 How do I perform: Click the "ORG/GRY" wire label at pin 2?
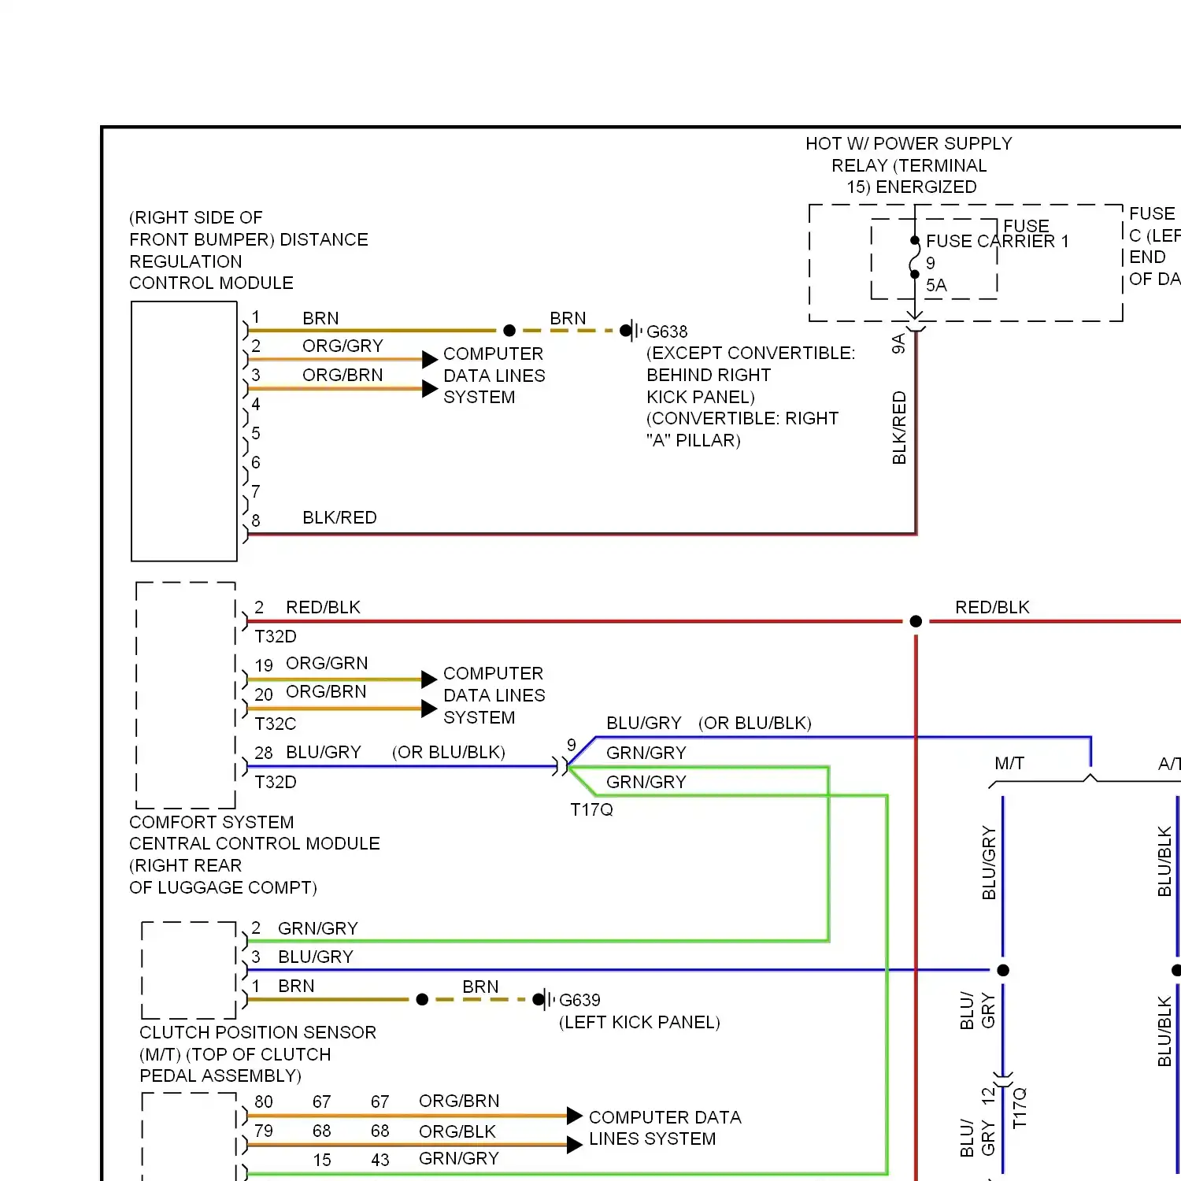click(x=342, y=346)
